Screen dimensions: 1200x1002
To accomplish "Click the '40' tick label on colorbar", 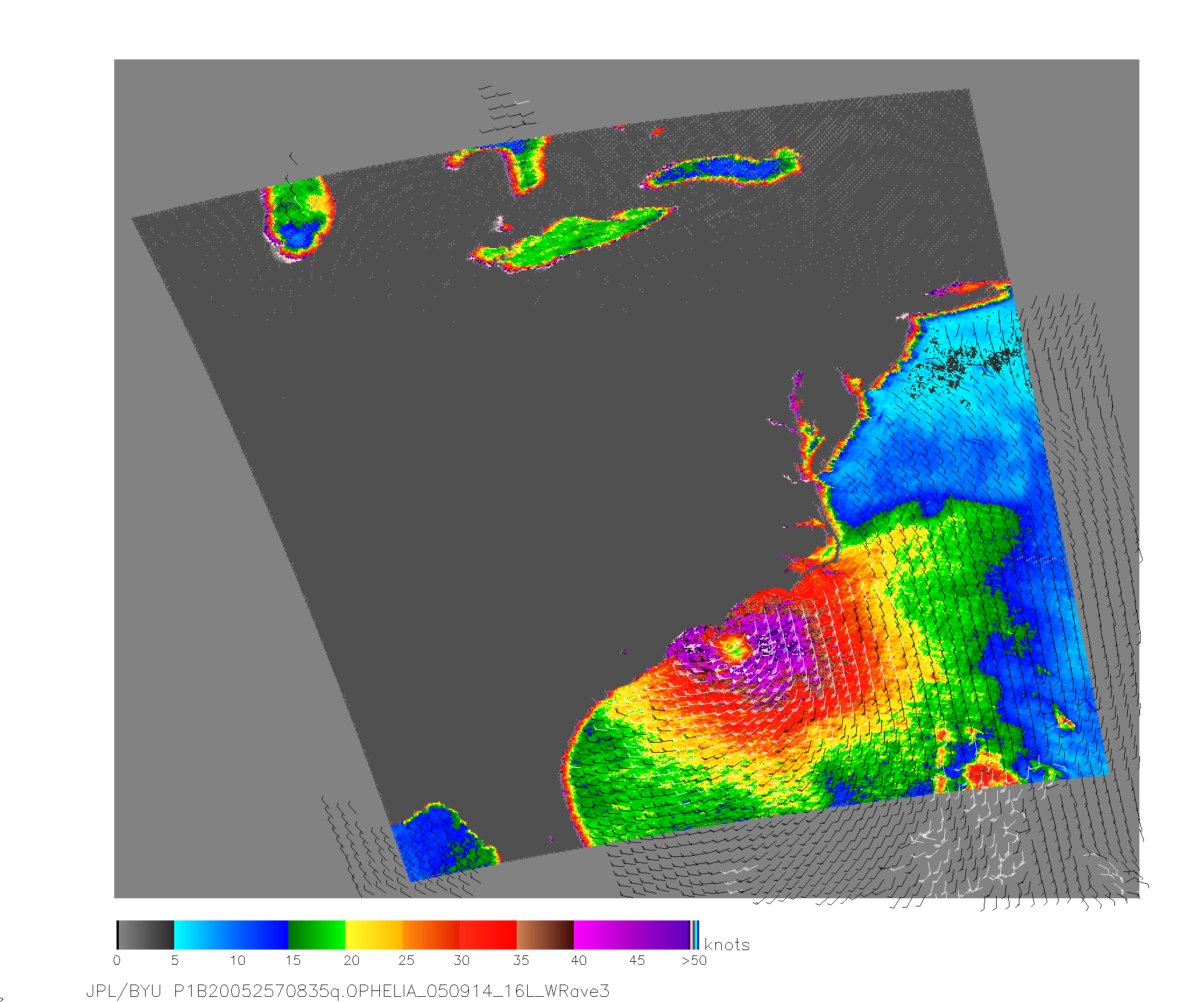I will tap(579, 960).
